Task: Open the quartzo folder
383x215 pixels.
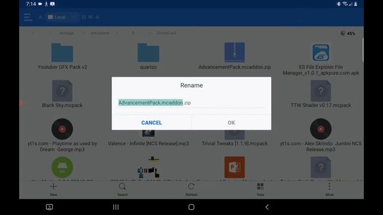Action: (x=148, y=53)
